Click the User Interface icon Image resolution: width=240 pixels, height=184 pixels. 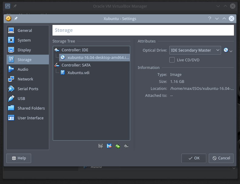coord(11,118)
